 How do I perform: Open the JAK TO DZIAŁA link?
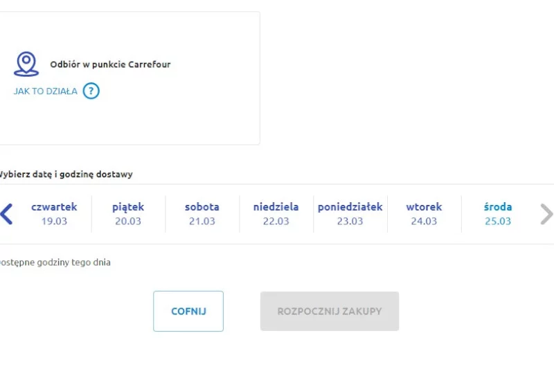tap(45, 91)
